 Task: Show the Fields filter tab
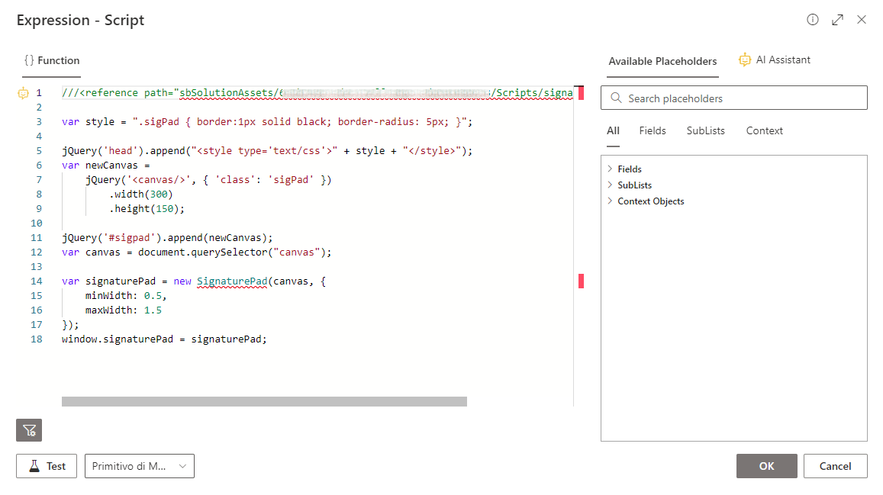653,131
